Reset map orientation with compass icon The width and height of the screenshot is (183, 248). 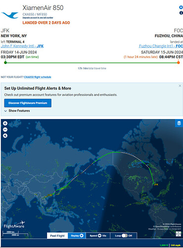(x=5, y=136)
